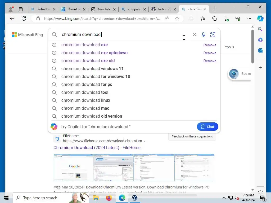Open the Collections icon

pyautogui.click(x=214, y=19)
